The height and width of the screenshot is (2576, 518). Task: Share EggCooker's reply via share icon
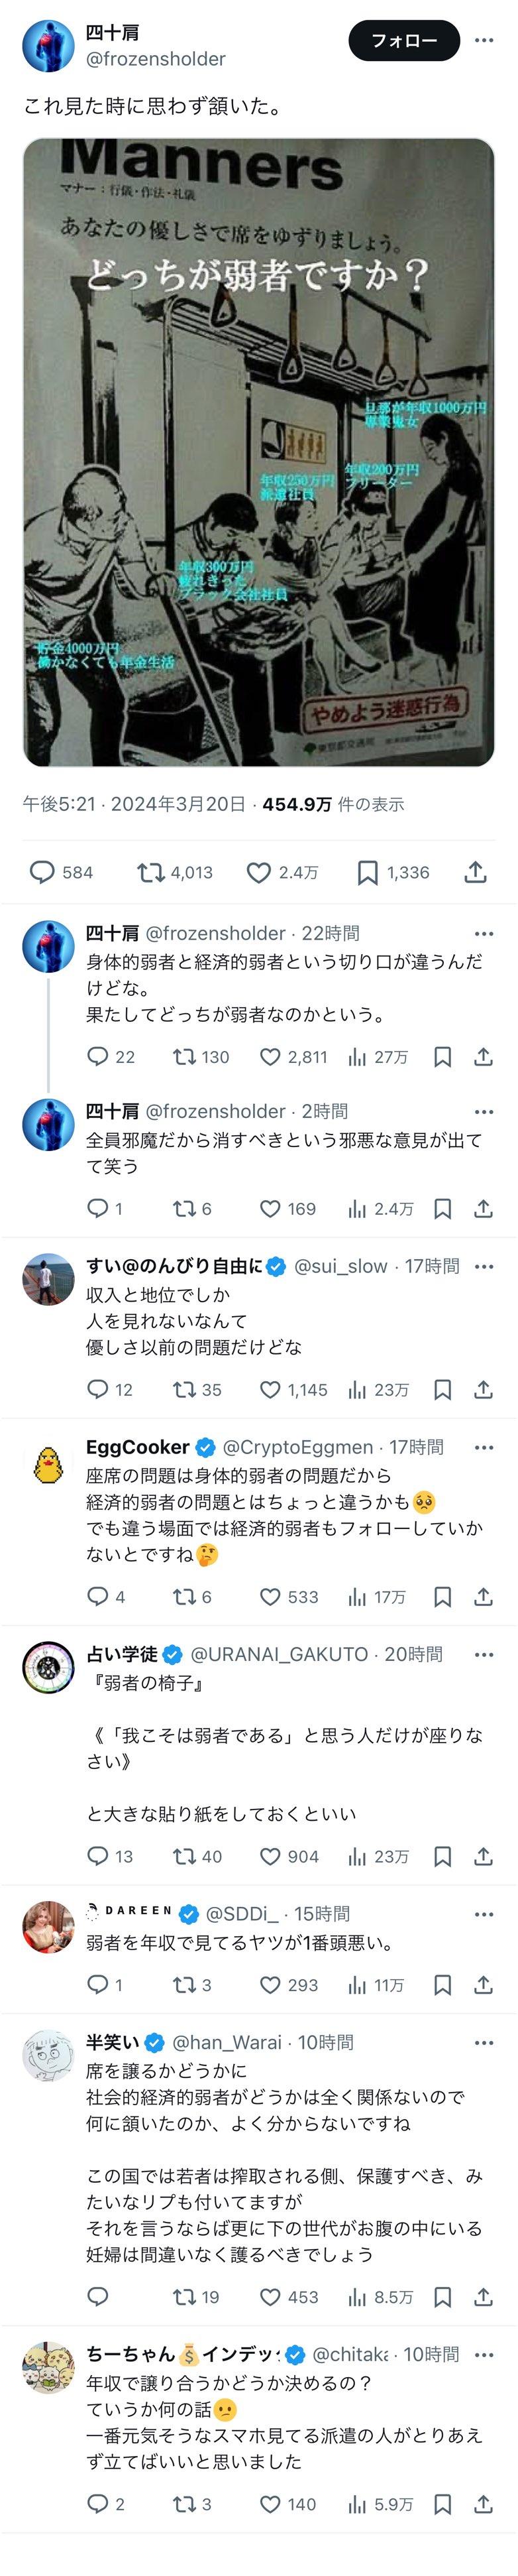[x=483, y=1596]
